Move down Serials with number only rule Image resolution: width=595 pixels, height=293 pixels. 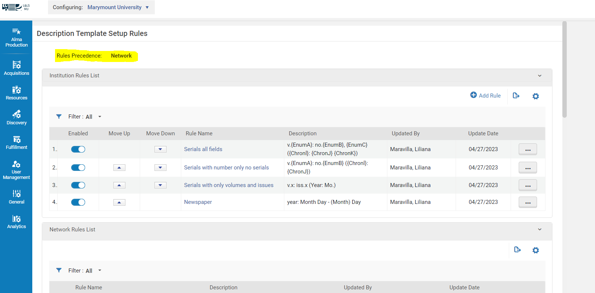160,168
